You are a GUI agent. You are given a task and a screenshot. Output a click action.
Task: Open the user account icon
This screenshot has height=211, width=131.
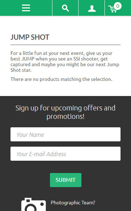tap(92, 9)
